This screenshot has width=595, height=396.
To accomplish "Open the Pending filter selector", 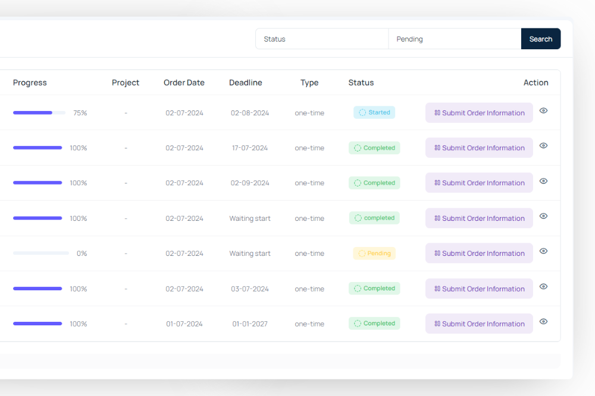I will point(455,39).
